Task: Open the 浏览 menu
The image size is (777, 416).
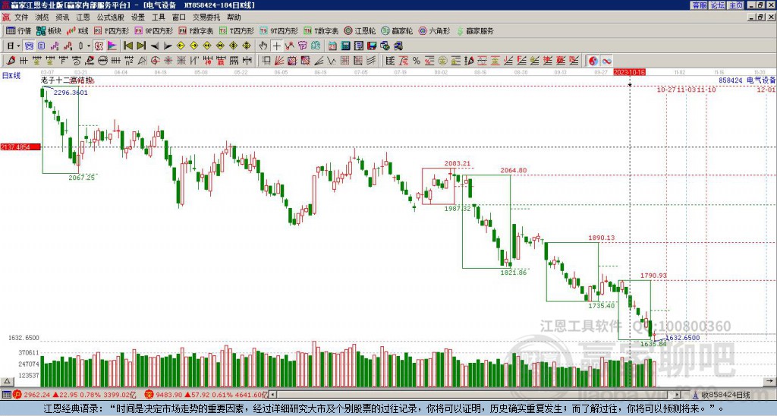Action: click(x=42, y=17)
